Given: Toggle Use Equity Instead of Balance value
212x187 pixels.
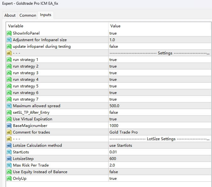Looking at the screenshot, I should 114,172.
